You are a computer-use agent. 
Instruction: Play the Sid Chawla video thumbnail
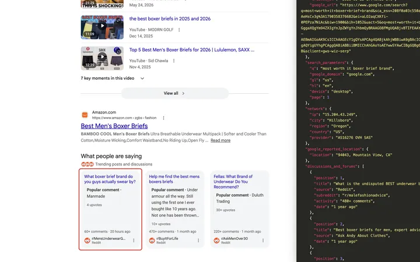[x=102, y=58]
